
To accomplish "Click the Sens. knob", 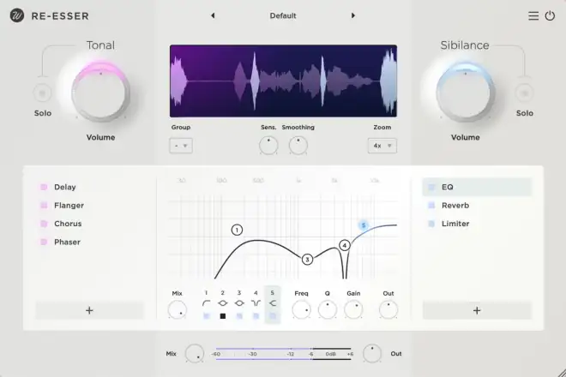I will click(x=268, y=146).
